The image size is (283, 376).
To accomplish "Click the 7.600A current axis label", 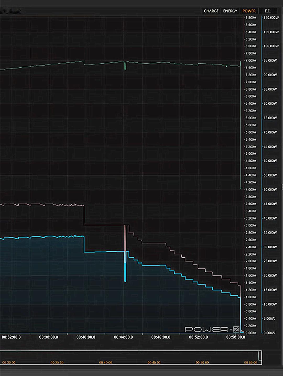I will 251,61.
